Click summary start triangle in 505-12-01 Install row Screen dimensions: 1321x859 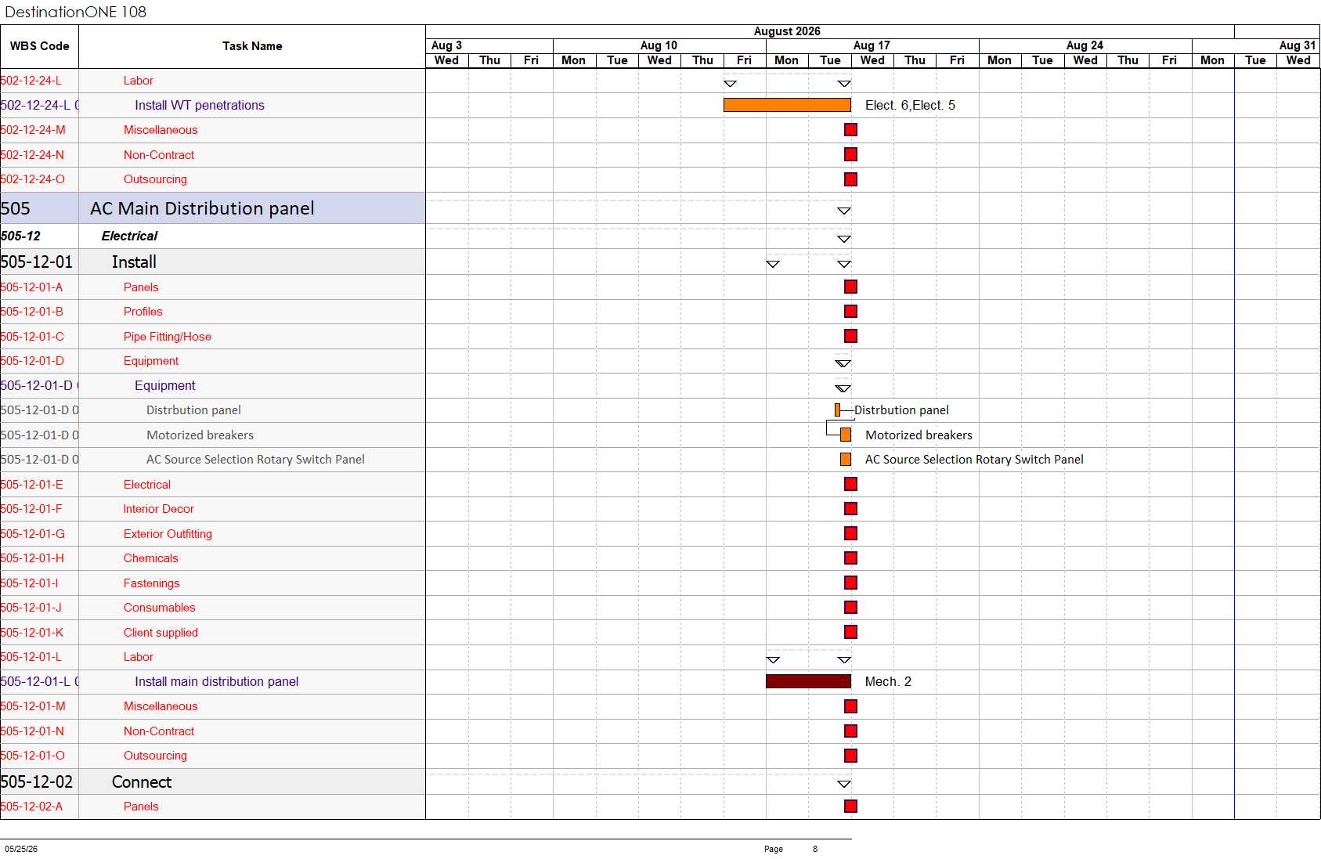pyautogui.click(x=773, y=264)
